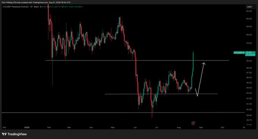Select the long horizontal line near 40.00

[x=123, y=113]
